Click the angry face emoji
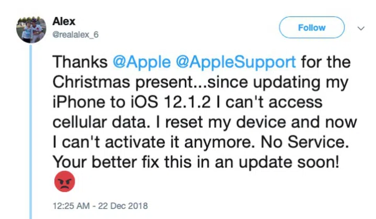 click(x=64, y=181)
